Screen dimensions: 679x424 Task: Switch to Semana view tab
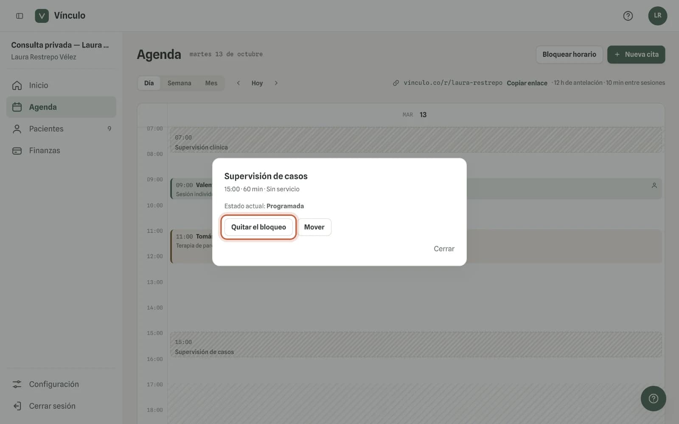tap(179, 83)
